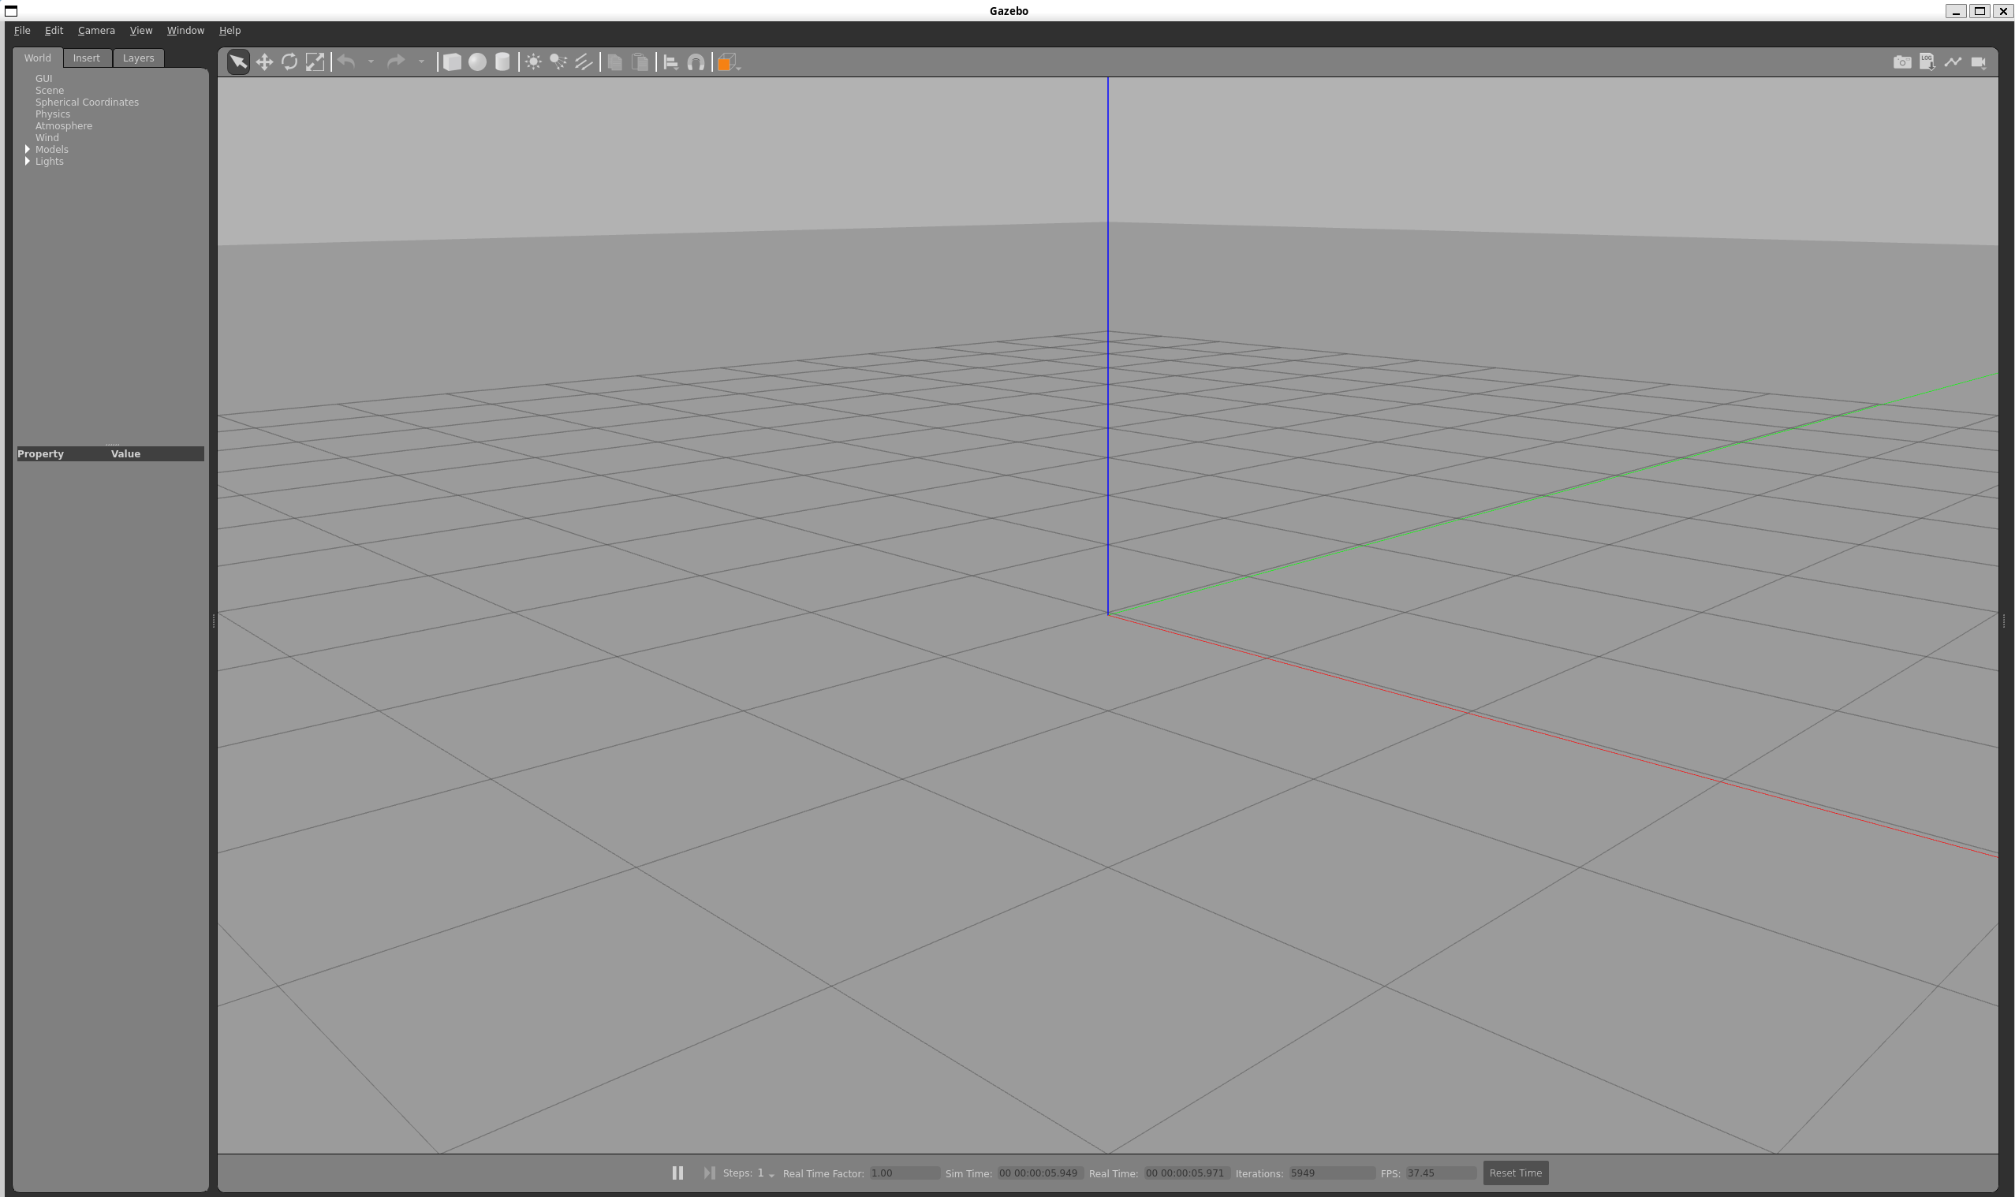Toggle video recording
Viewport: 2015px width, 1197px height.
[1978, 62]
